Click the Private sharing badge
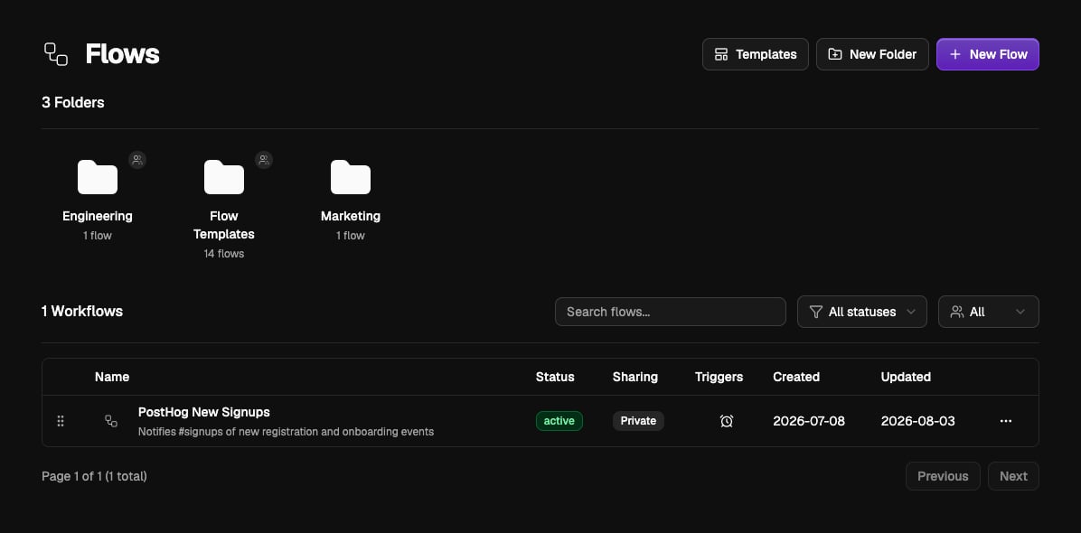 click(638, 421)
